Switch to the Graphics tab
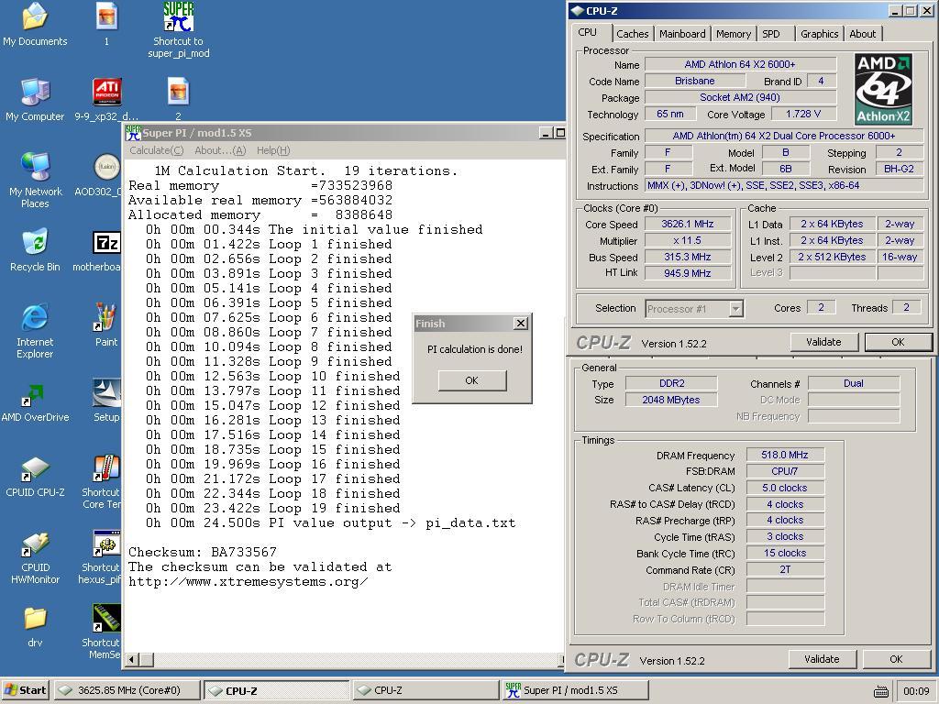Viewport: 939px width, 704px height. click(819, 34)
